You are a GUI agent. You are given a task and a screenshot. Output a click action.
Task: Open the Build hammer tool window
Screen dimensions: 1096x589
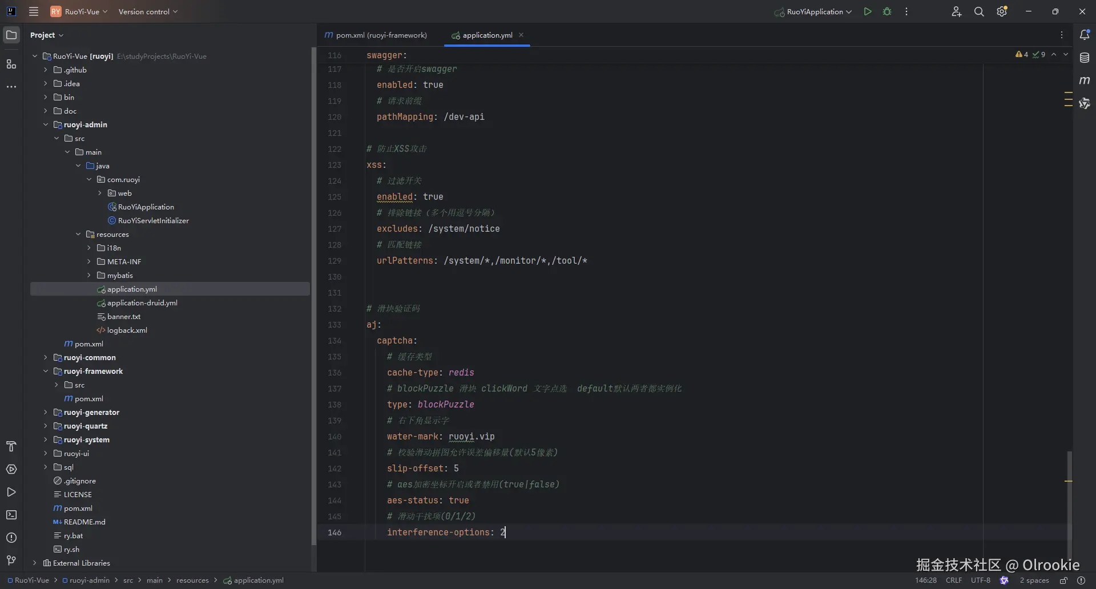pyautogui.click(x=11, y=446)
